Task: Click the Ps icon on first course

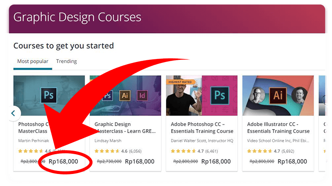Action: click(49, 95)
